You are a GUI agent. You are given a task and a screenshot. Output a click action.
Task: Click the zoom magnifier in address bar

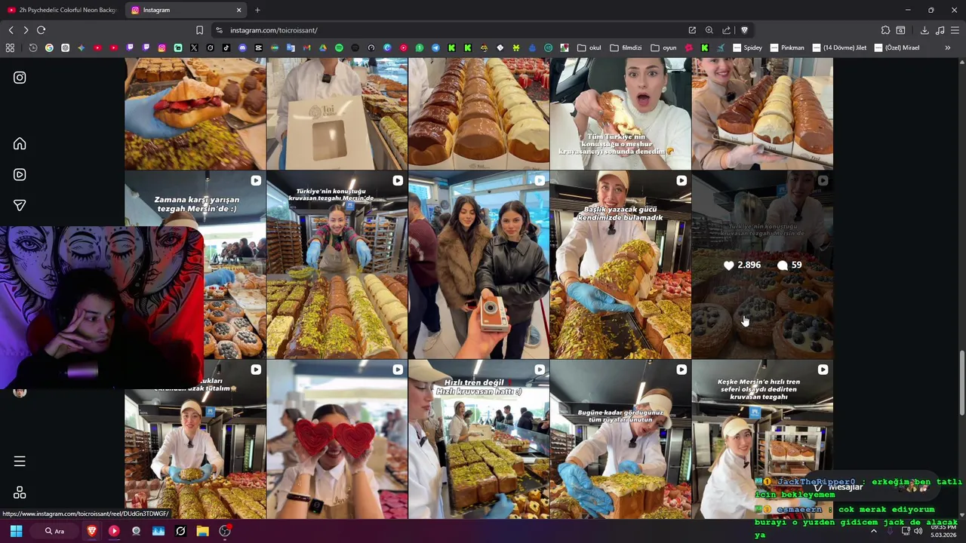709,30
